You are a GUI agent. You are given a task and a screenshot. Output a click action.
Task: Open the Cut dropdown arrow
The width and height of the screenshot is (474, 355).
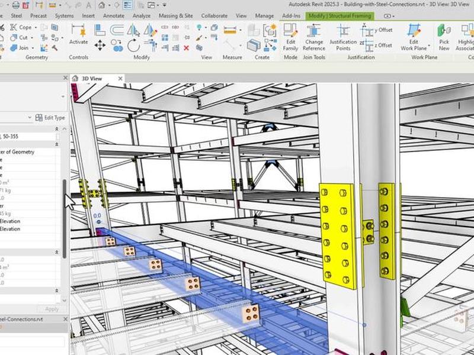coord(32,38)
